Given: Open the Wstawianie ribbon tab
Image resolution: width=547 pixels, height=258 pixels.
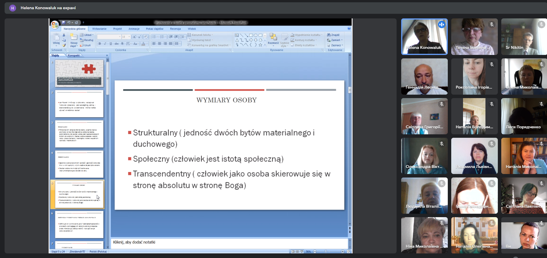Looking at the screenshot, I should (x=99, y=29).
